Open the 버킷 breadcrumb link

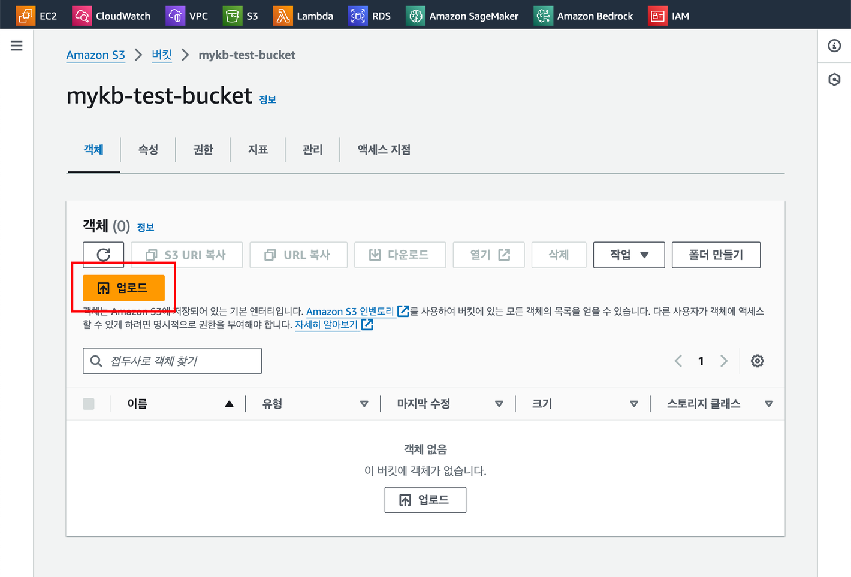point(162,55)
